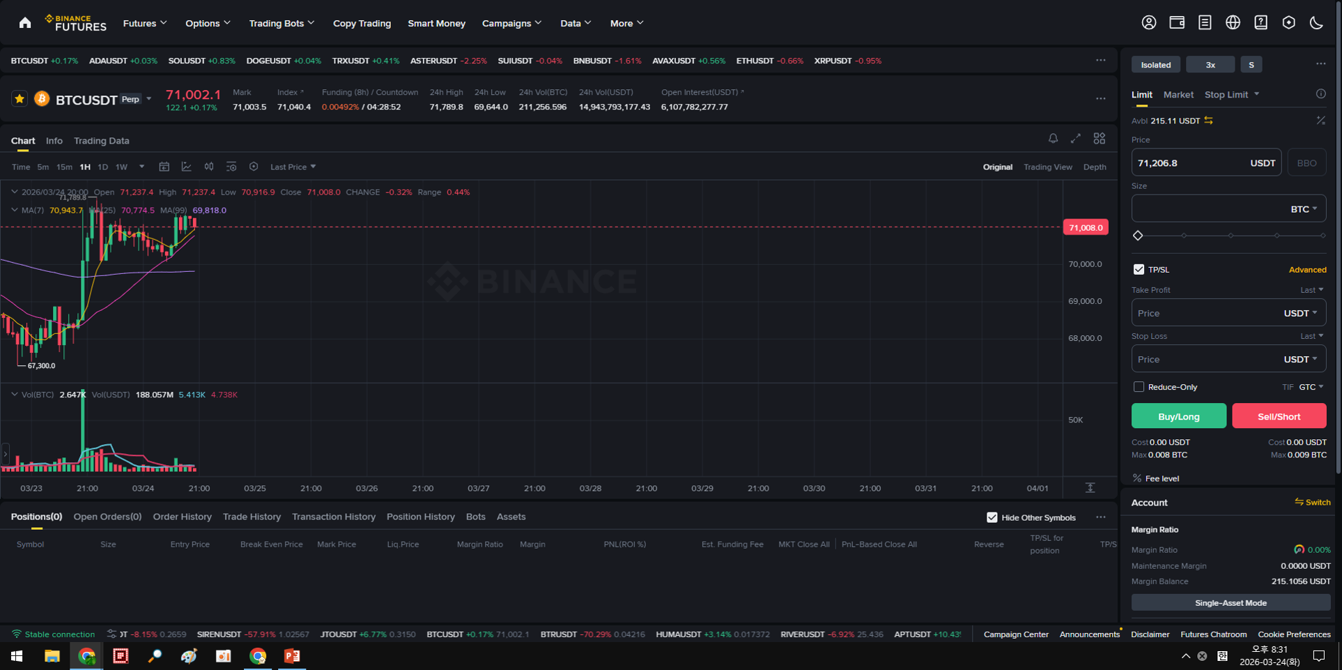Click into the Price input field
The width and height of the screenshot is (1342, 670).
click(x=1206, y=162)
